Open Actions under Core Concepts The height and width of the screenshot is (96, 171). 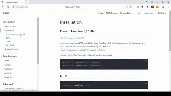7,73
